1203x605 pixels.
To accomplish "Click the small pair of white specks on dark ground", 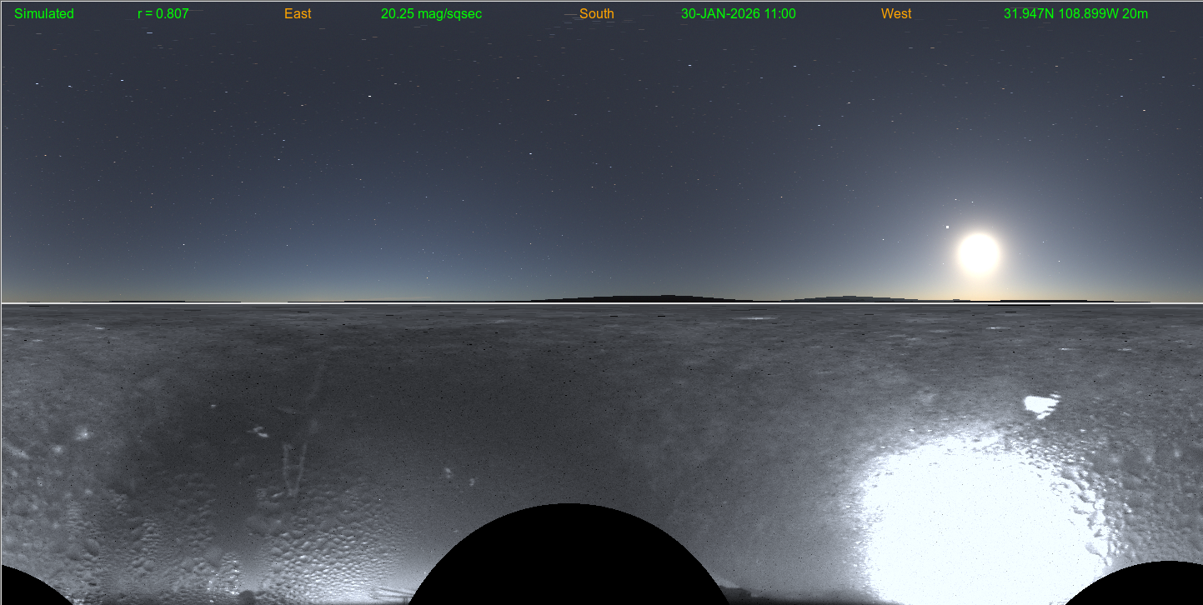I will [x=258, y=432].
